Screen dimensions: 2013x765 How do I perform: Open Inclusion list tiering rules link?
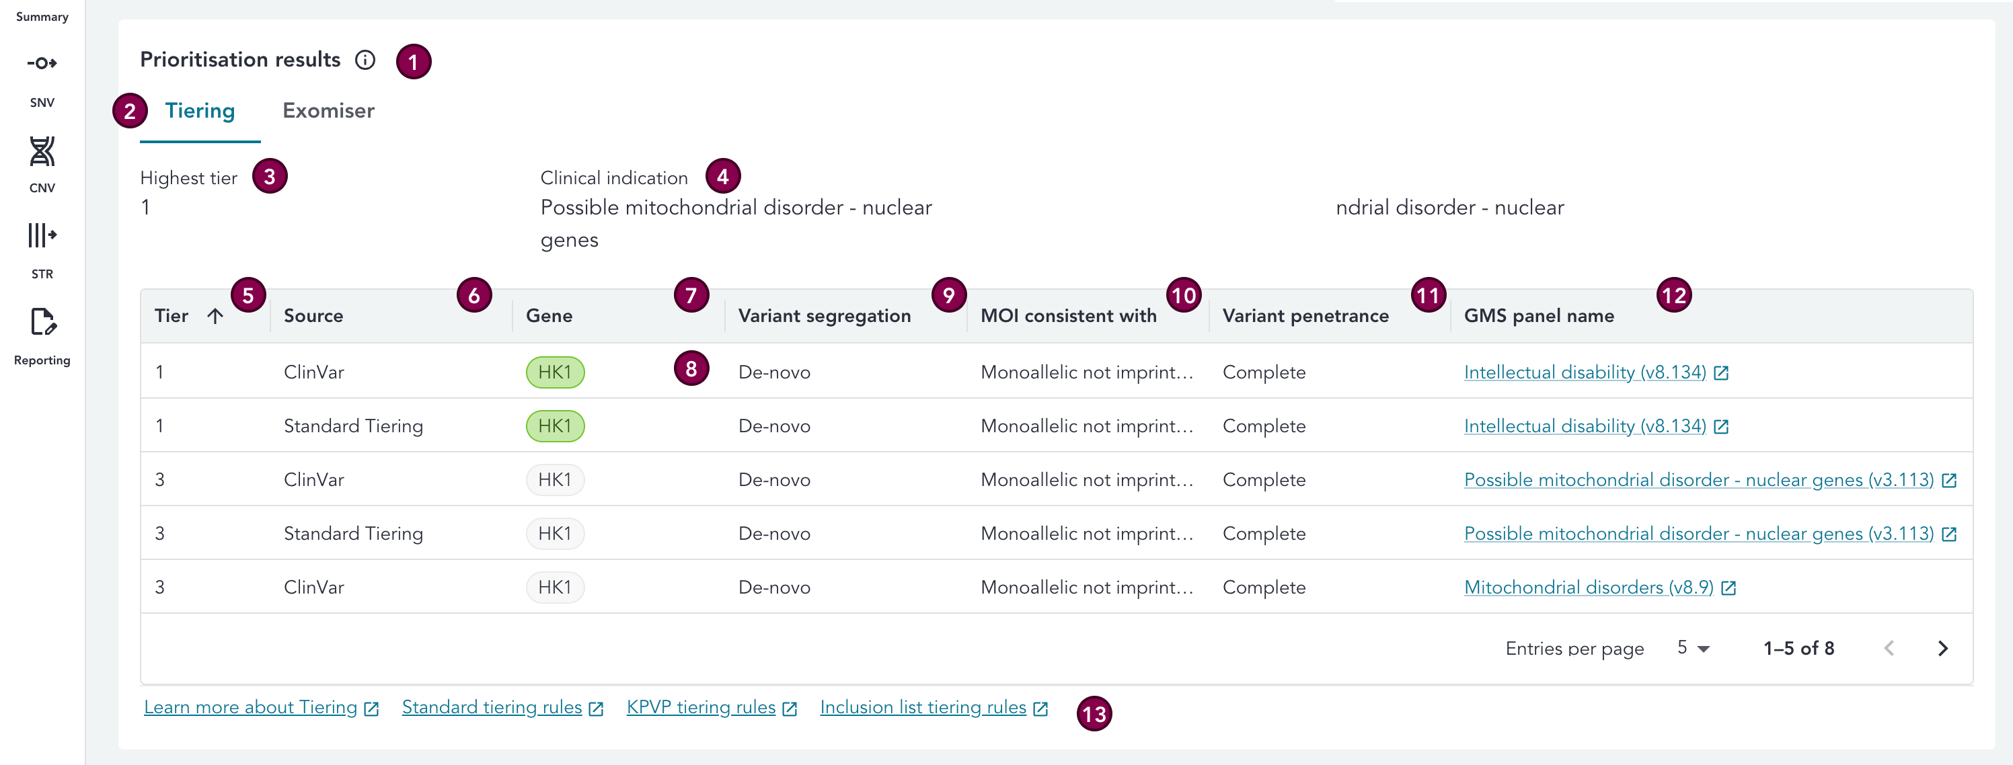click(923, 707)
